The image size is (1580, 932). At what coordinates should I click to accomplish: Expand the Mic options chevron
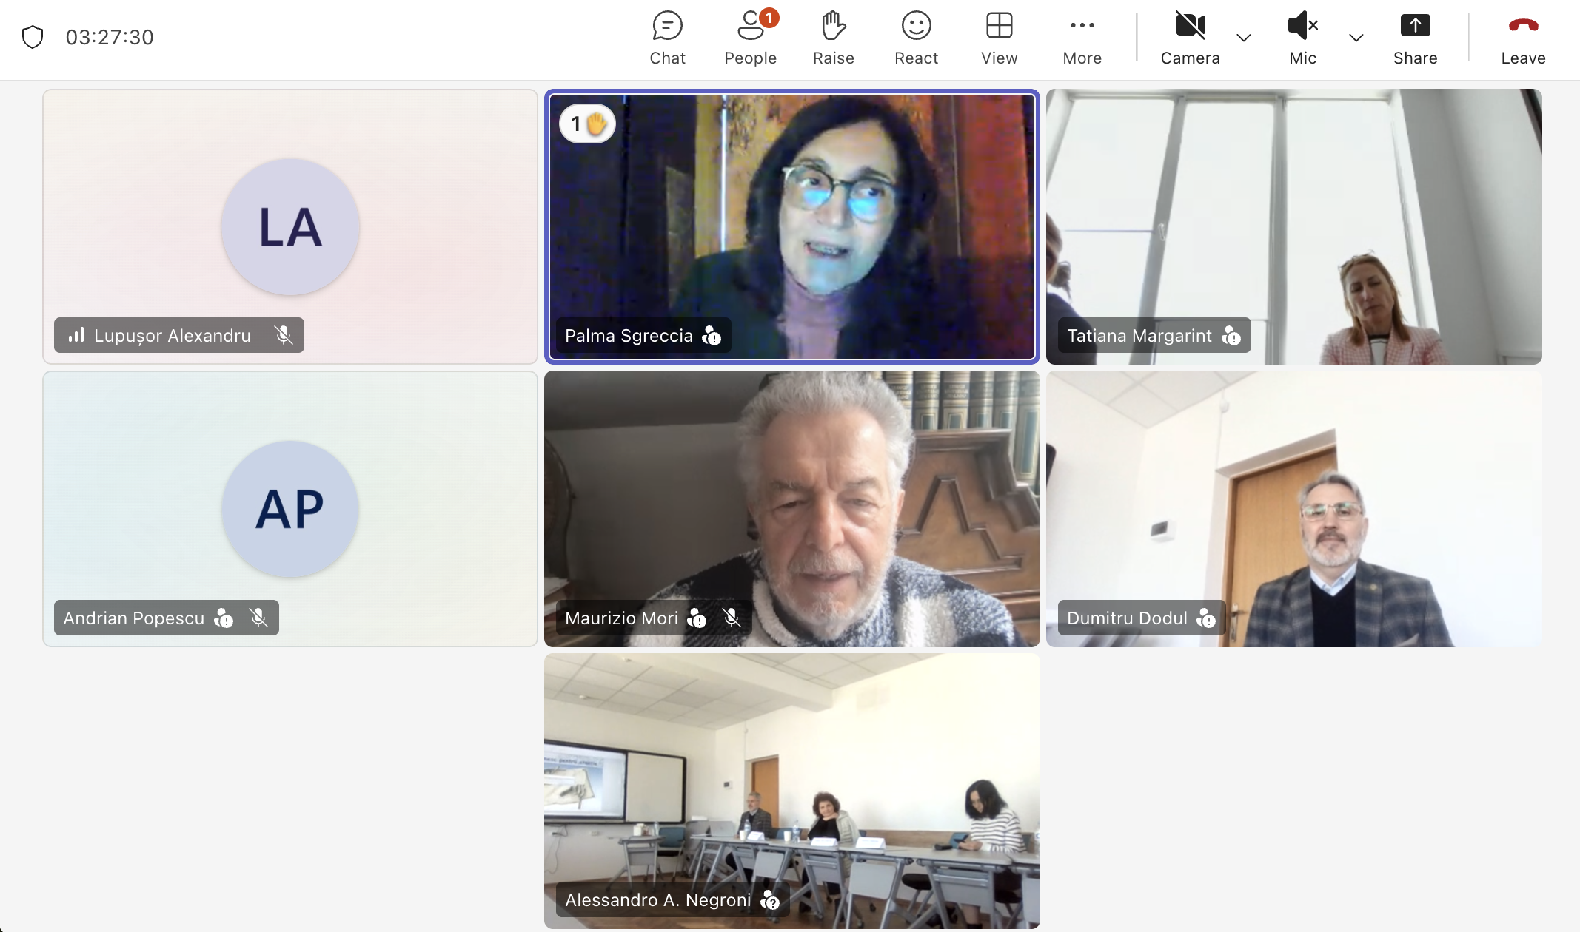pos(1356,38)
